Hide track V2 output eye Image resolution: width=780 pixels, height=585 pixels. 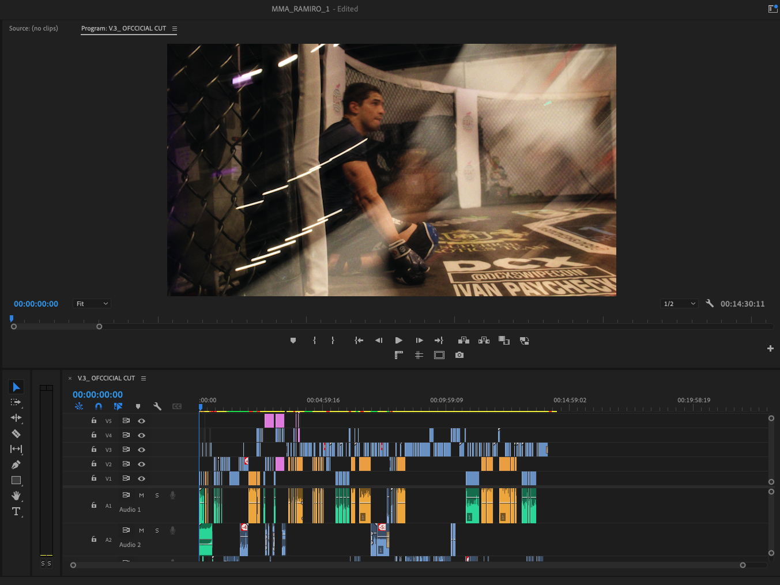(141, 464)
